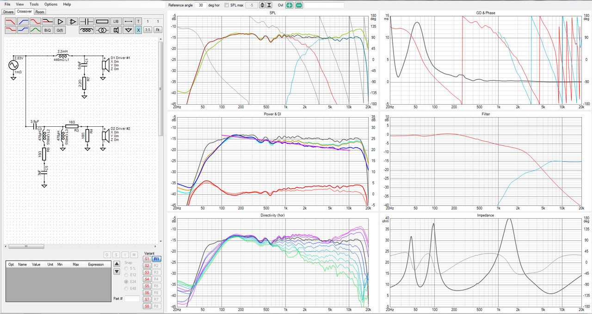Viewport: 592px width, 314px height.
Task: Place a ground symbol
Action: [128, 30]
